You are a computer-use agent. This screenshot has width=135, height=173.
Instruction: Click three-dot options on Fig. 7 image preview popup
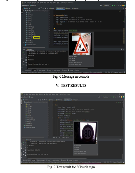click(x=97, y=154)
